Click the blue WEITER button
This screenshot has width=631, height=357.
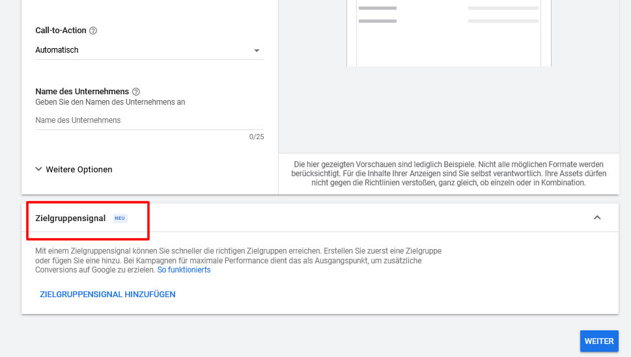pos(599,341)
